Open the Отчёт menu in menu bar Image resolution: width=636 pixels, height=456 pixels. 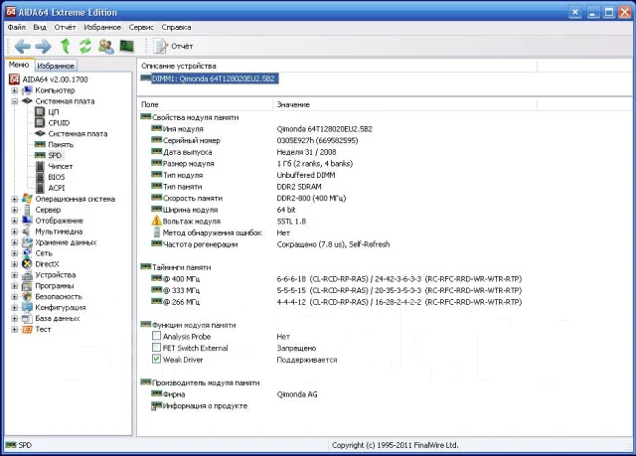click(65, 27)
